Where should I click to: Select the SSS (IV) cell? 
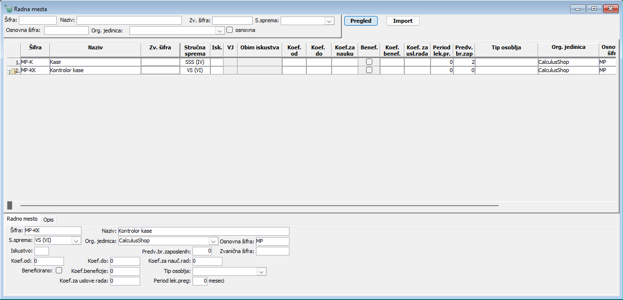click(x=195, y=62)
